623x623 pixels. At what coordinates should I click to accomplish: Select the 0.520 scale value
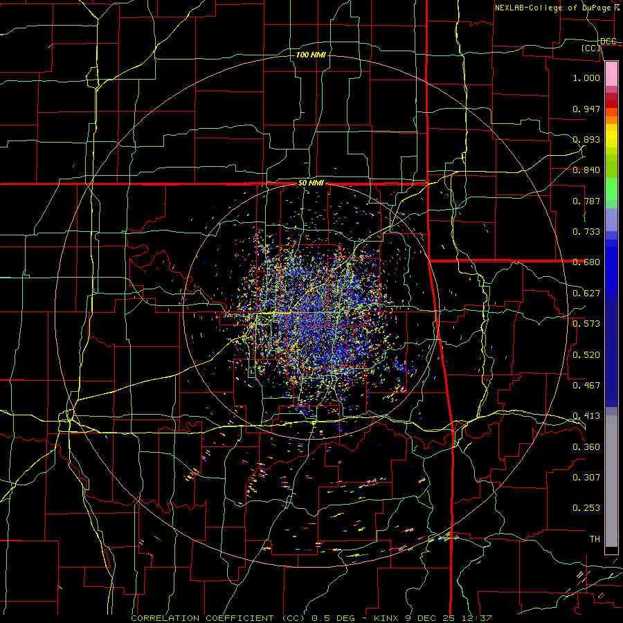pos(586,355)
